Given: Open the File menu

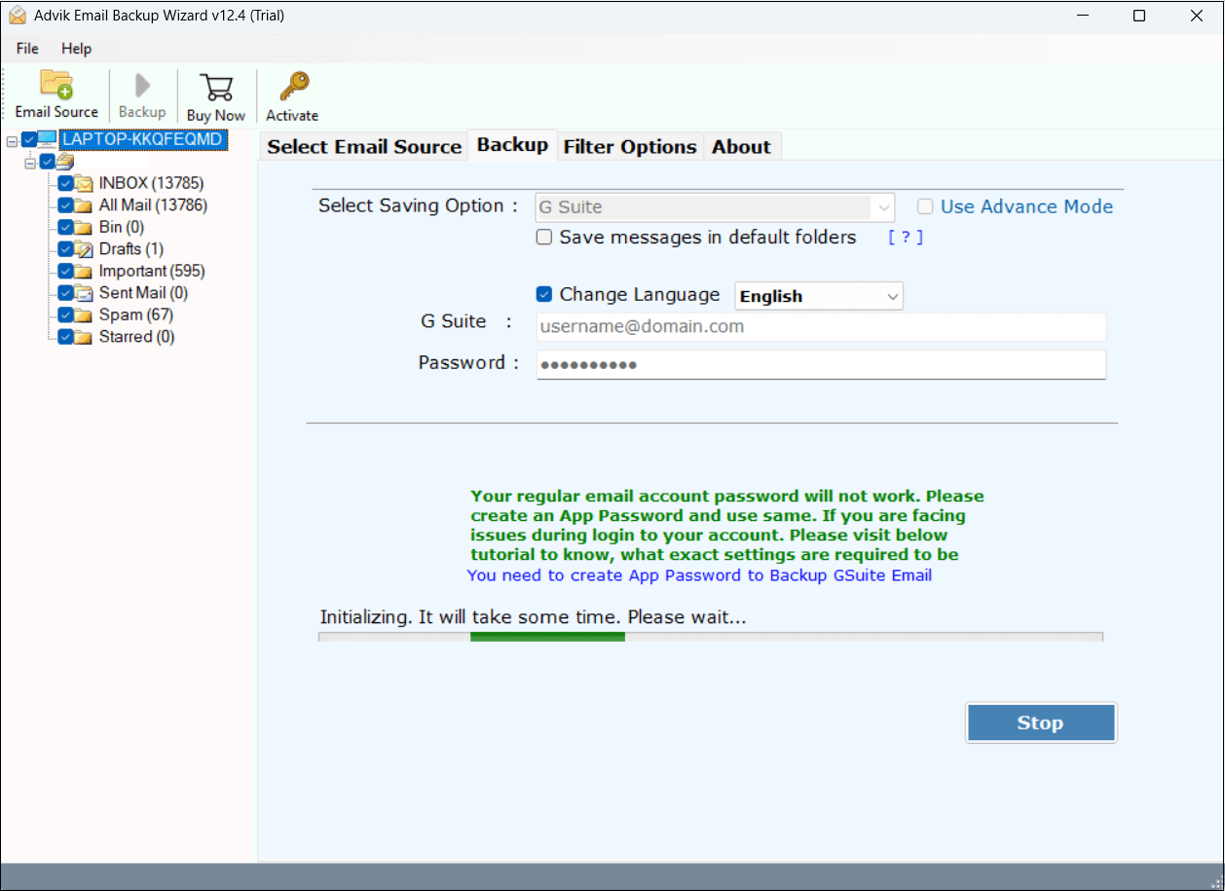Looking at the screenshot, I should pos(26,48).
